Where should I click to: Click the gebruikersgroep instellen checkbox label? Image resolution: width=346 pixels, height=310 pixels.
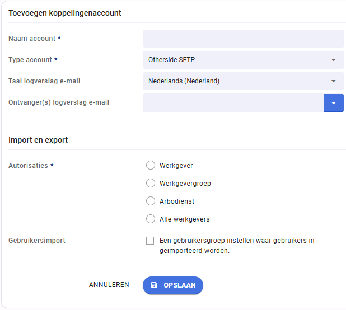point(237,246)
